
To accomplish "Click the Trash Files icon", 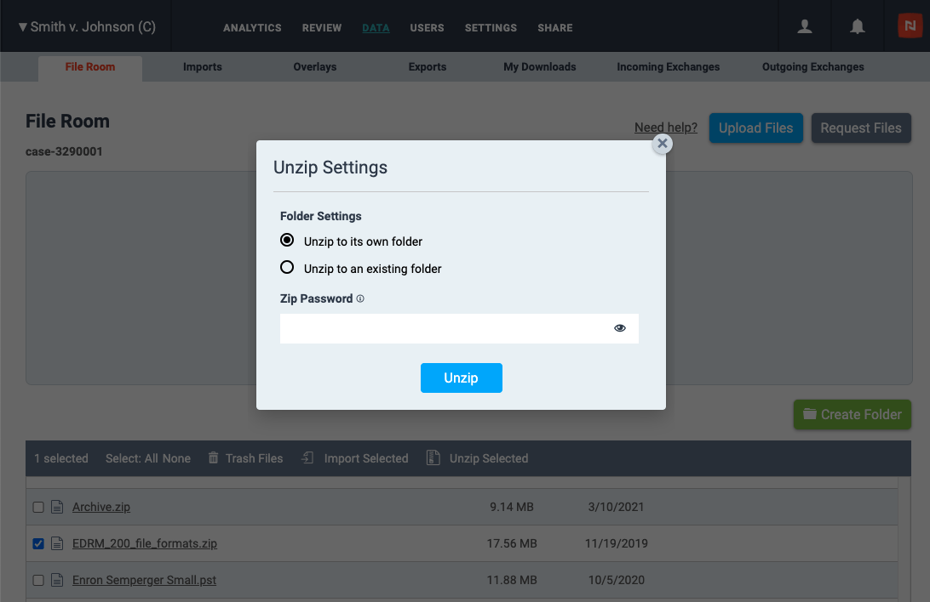I will (x=214, y=458).
